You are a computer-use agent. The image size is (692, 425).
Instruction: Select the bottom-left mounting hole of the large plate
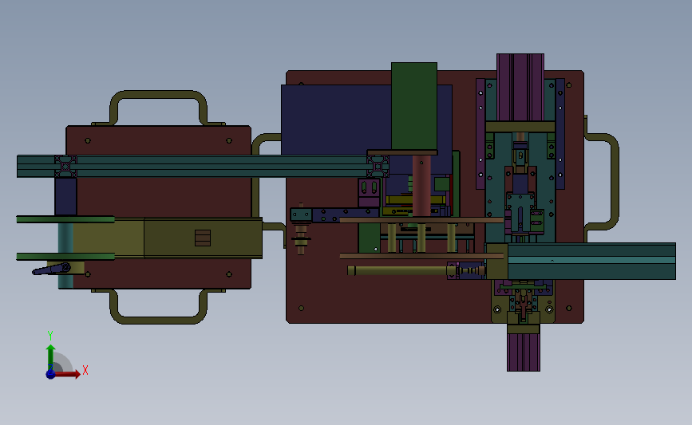(x=301, y=308)
